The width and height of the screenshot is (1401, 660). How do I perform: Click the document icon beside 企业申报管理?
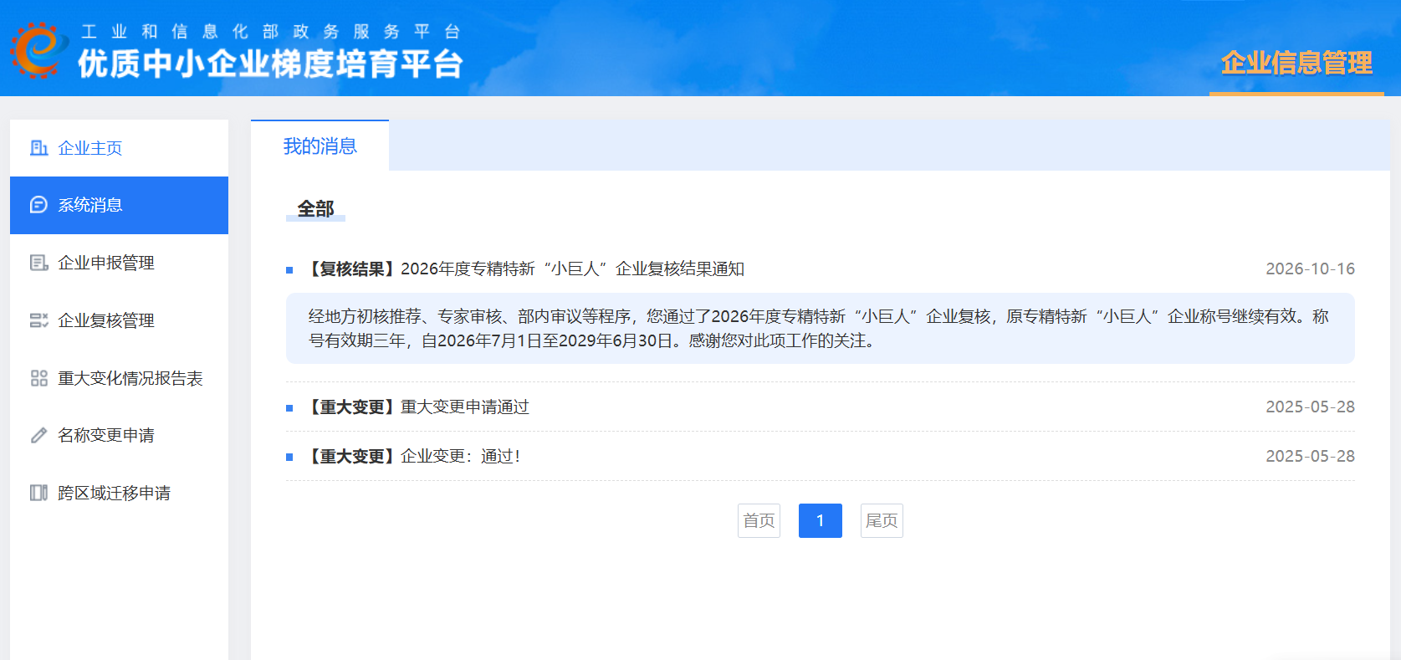pyautogui.click(x=38, y=263)
